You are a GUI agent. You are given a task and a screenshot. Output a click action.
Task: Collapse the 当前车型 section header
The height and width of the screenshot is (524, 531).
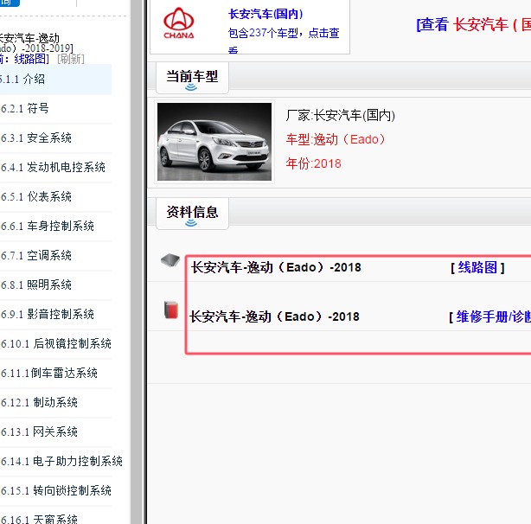[191, 77]
